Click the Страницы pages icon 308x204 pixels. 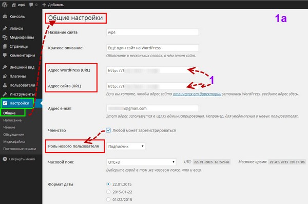(x=5, y=46)
